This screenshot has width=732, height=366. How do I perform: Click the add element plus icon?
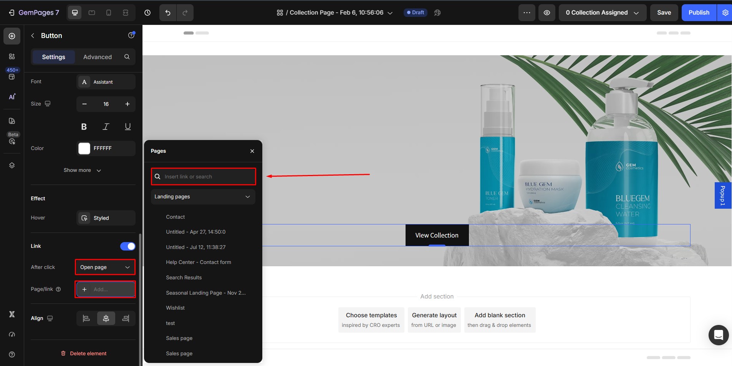click(12, 36)
